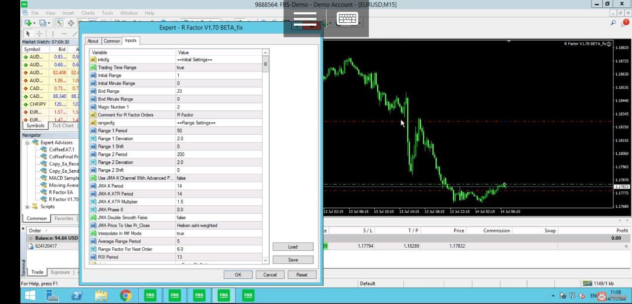This screenshot has width=632, height=304.
Task: Open the File menu
Action: click(x=35, y=13)
